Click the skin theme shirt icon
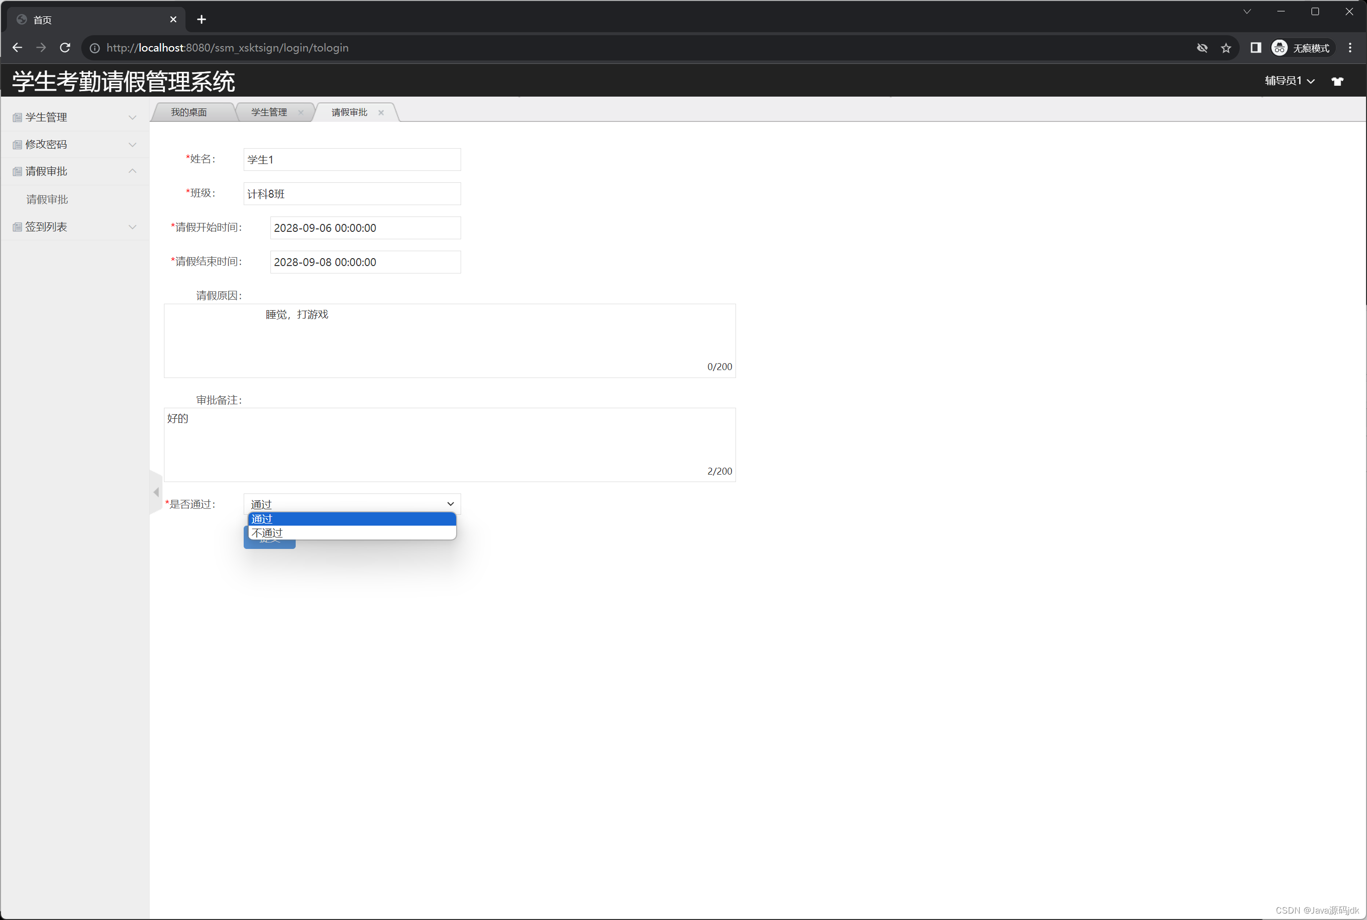Image resolution: width=1367 pixels, height=920 pixels. click(x=1337, y=81)
